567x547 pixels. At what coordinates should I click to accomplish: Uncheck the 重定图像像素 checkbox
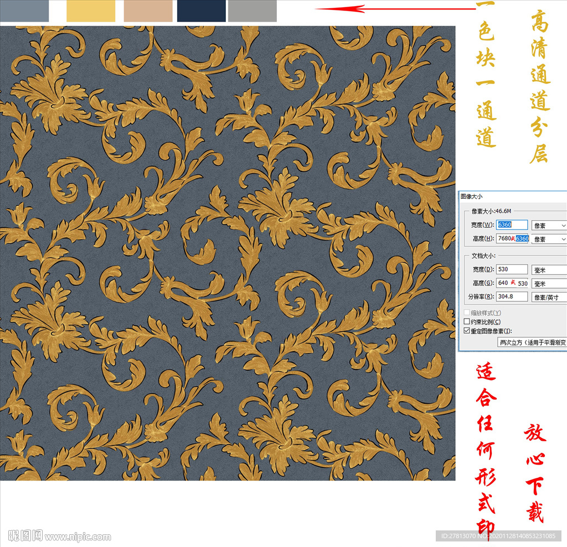coord(467,331)
